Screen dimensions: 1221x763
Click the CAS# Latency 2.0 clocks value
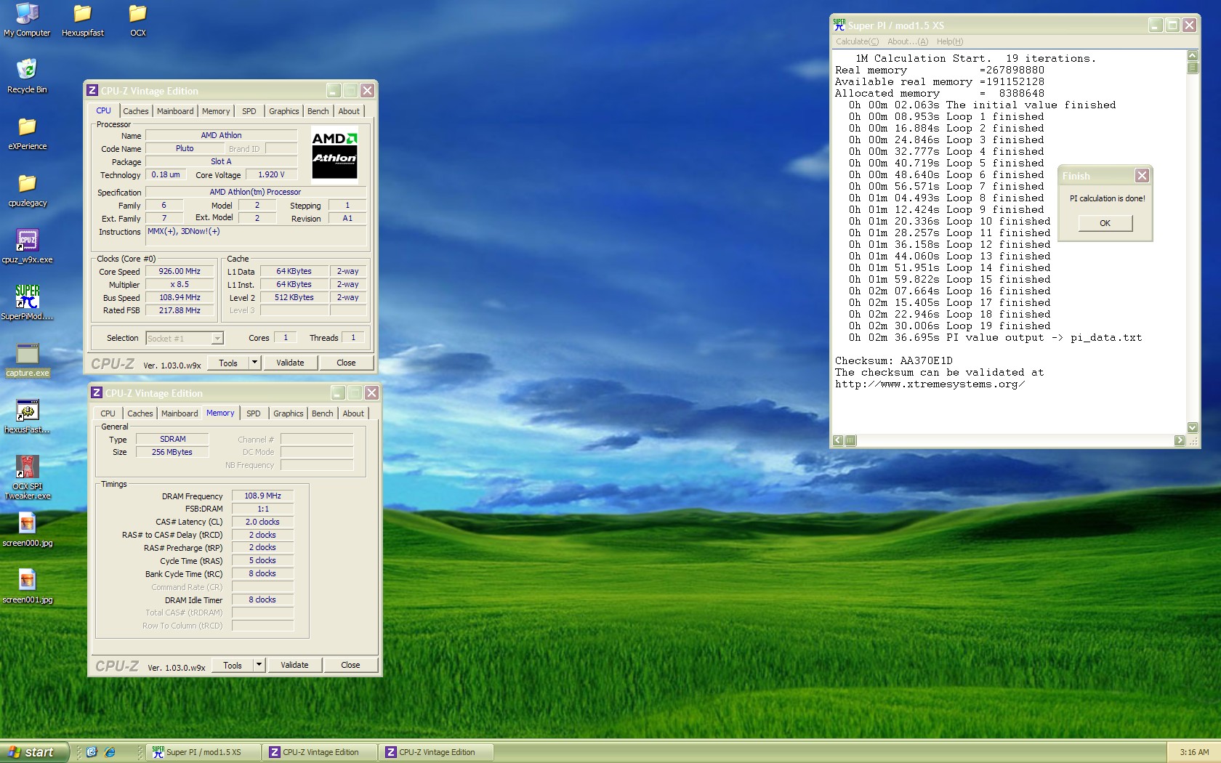[x=262, y=522]
